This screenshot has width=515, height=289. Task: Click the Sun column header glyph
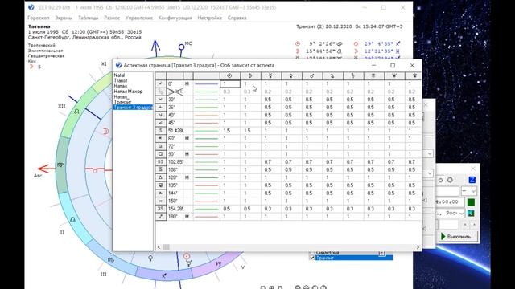(x=229, y=75)
